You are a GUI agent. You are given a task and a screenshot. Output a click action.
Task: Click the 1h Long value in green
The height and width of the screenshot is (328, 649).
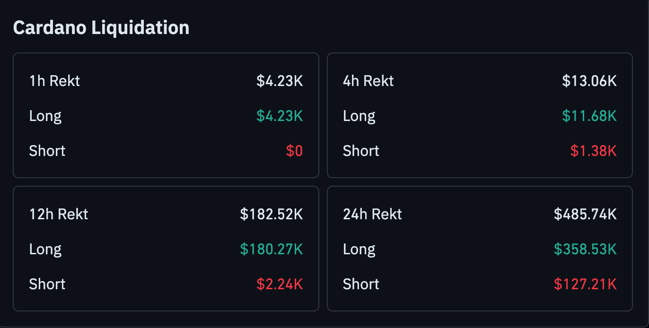point(280,116)
